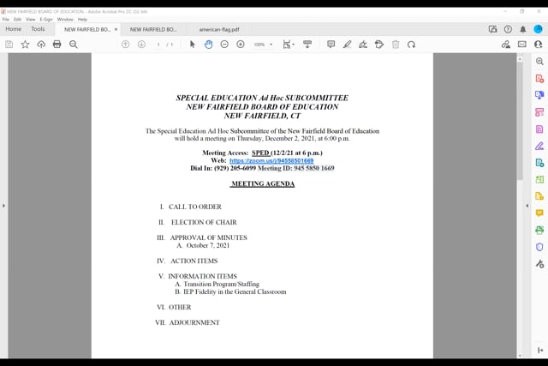
Task: Open notifications bell
Action: click(523, 29)
